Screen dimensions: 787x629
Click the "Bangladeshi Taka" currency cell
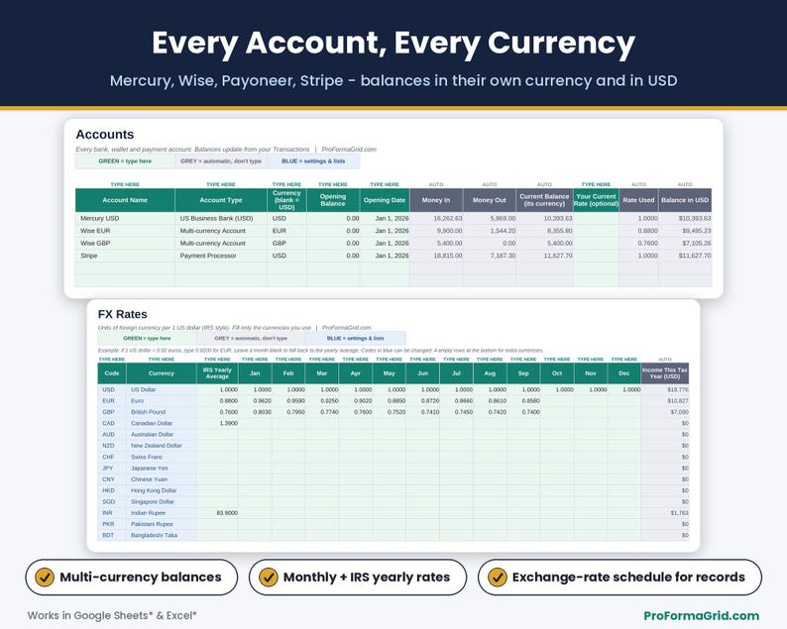tap(162, 536)
